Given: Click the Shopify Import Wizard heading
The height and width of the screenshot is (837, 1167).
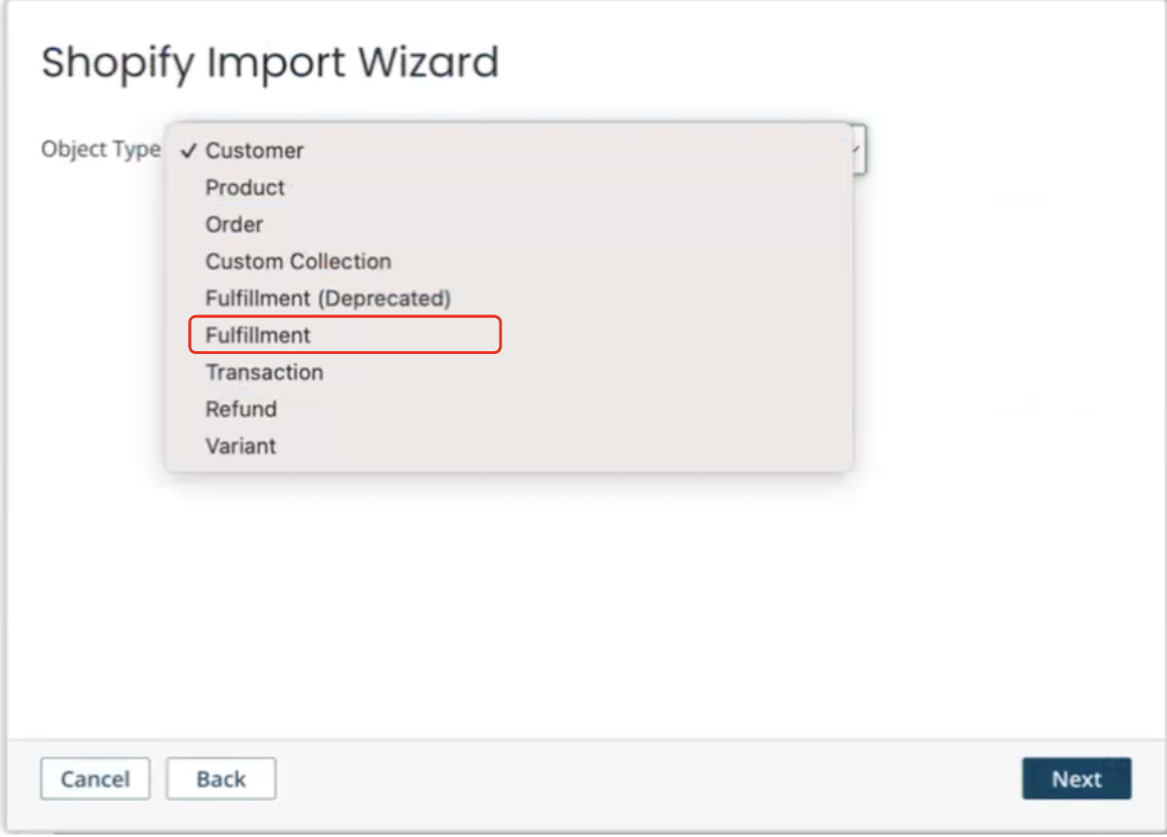Looking at the screenshot, I should [270, 62].
